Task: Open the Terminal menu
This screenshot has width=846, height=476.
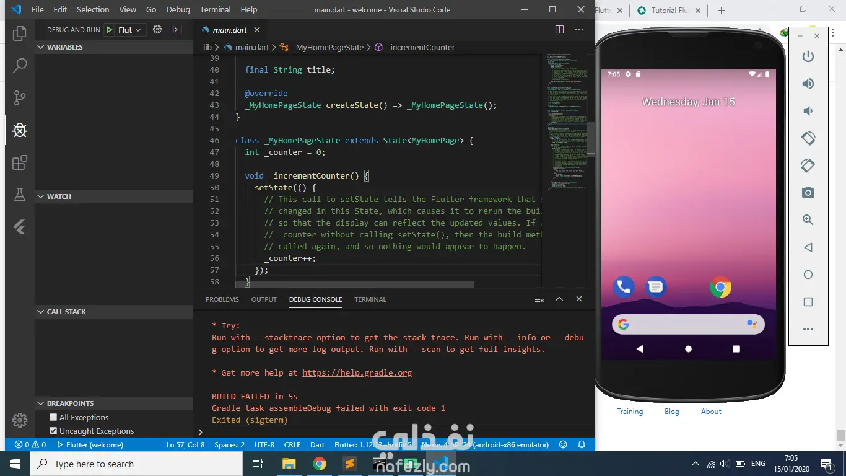Action: coord(215,10)
